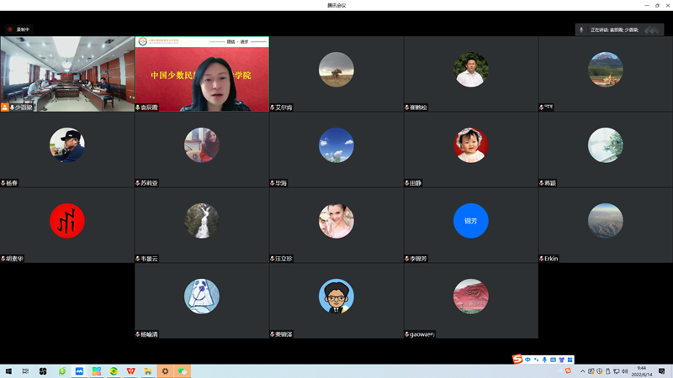Open WPS Office from the taskbar
This screenshot has height=378, width=673.
130,371
